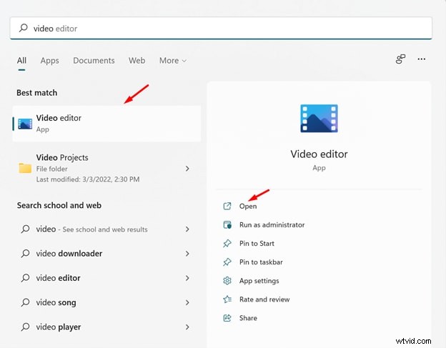Expand the 'video' web suggestion chevron
This screenshot has height=348, width=446.
[187, 229]
